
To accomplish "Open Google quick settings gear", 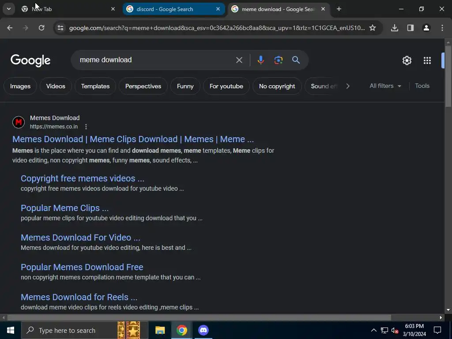I will [x=407, y=60].
